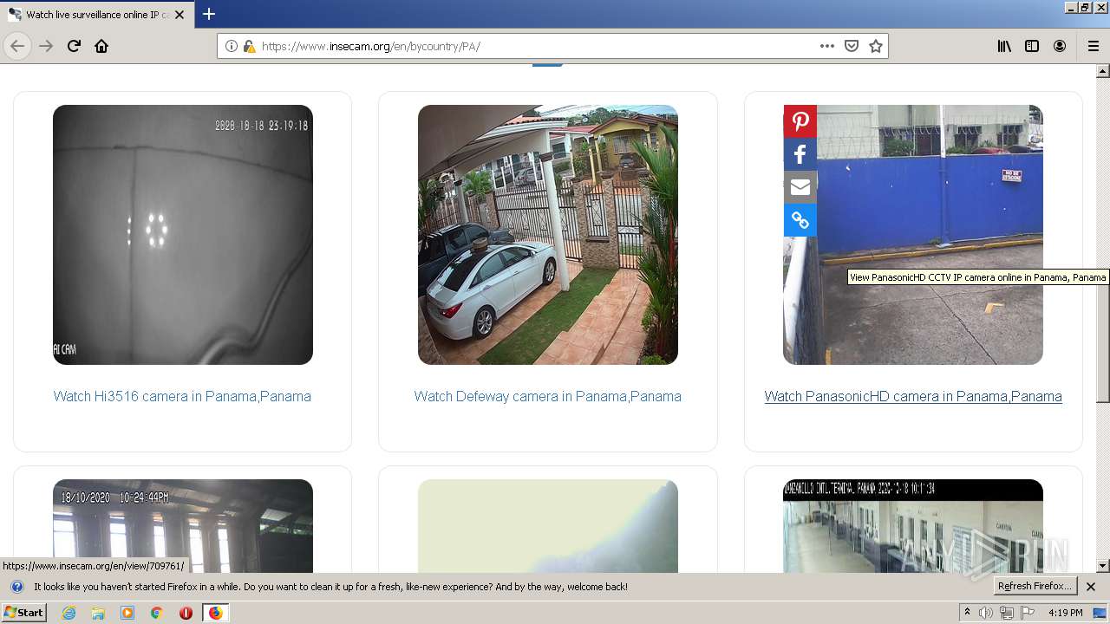Open Opera taskbar icon

click(186, 613)
